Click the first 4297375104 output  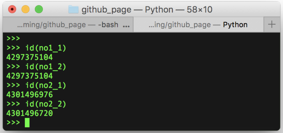29,57
